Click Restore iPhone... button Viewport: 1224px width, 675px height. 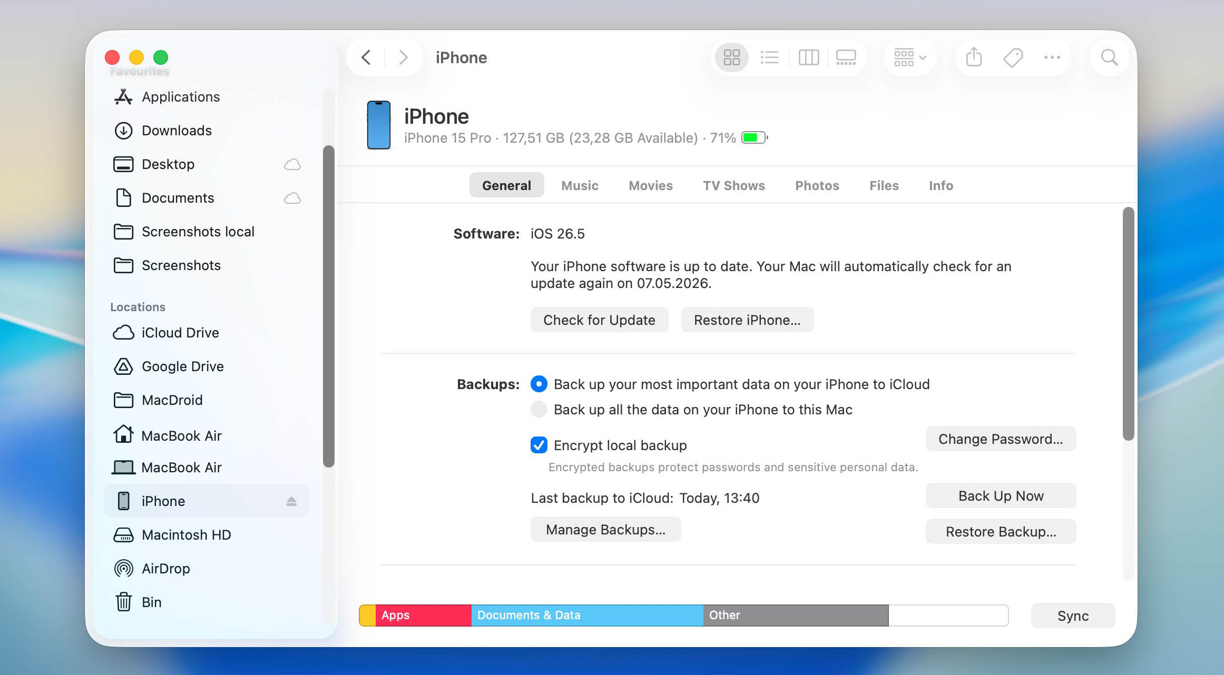coord(747,320)
